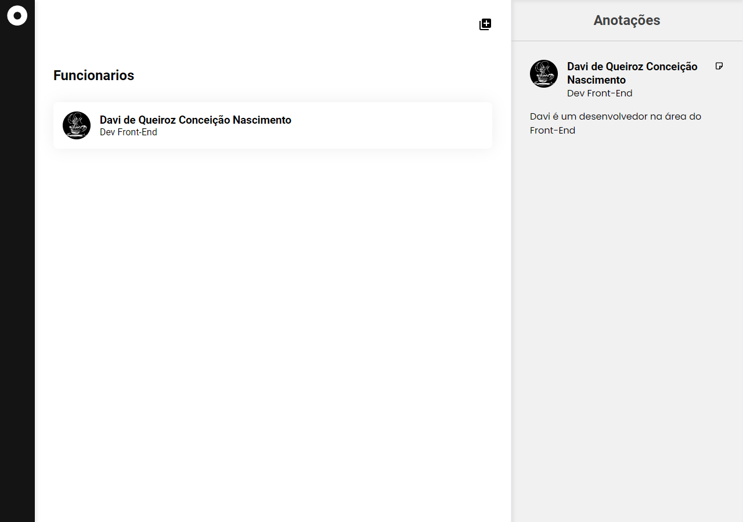The image size is (743, 522).
Task: Open the sticky note icon on Davi's annotation
Action: [x=719, y=66]
